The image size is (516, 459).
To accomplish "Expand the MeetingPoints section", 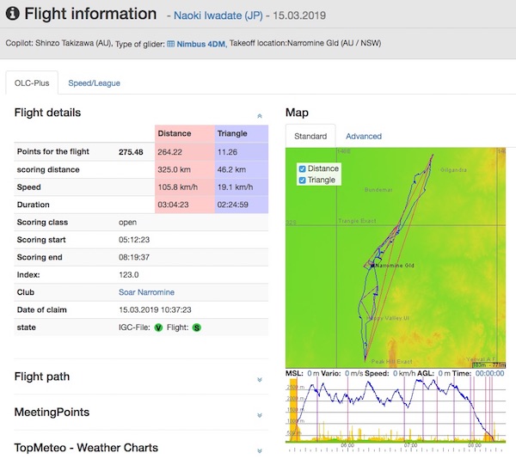I will (x=260, y=414).
